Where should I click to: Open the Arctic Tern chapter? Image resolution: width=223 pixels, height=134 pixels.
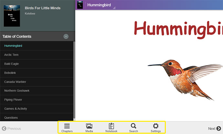(11, 55)
